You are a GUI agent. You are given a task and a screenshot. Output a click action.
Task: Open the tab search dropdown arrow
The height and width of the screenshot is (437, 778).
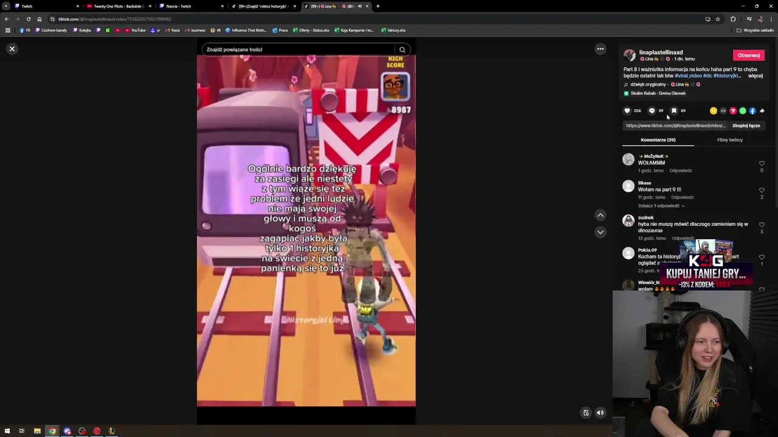click(5, 6)
